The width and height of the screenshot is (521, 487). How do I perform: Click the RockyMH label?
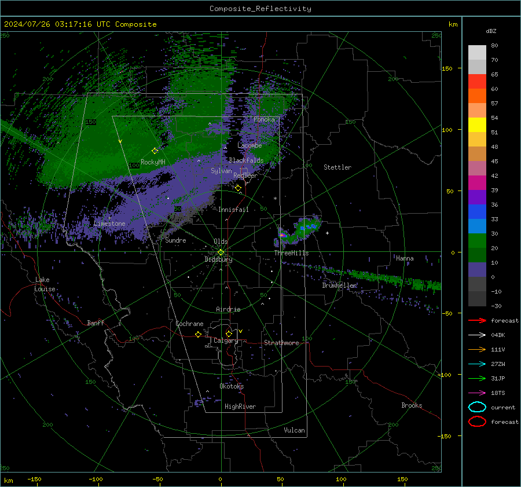click(x=153, y=162)
